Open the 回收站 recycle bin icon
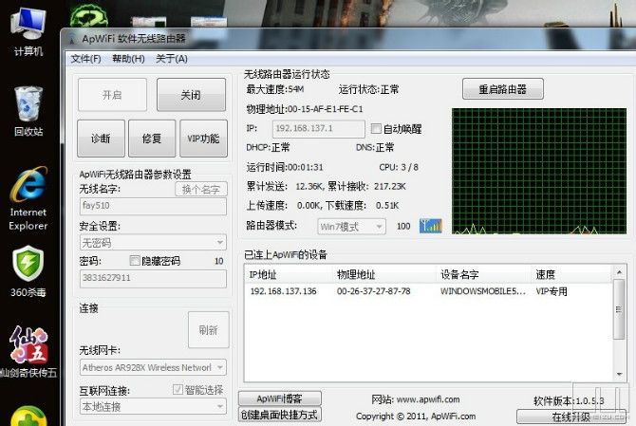This screenshot has width=636, height=426. coord(28,111)
